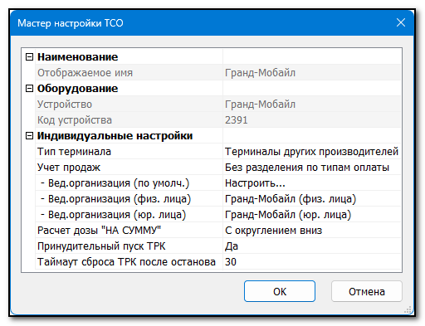This screenshot has height=326, width=425.
Task: Select the Отображаемое имя property row
Action: [x=218, y=73]
